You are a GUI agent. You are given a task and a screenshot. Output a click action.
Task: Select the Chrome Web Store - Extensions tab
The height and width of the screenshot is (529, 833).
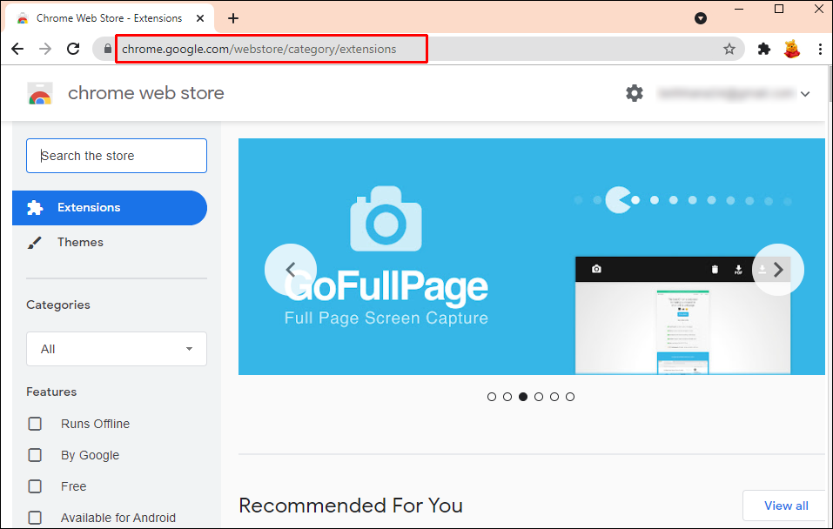point(110,18)
